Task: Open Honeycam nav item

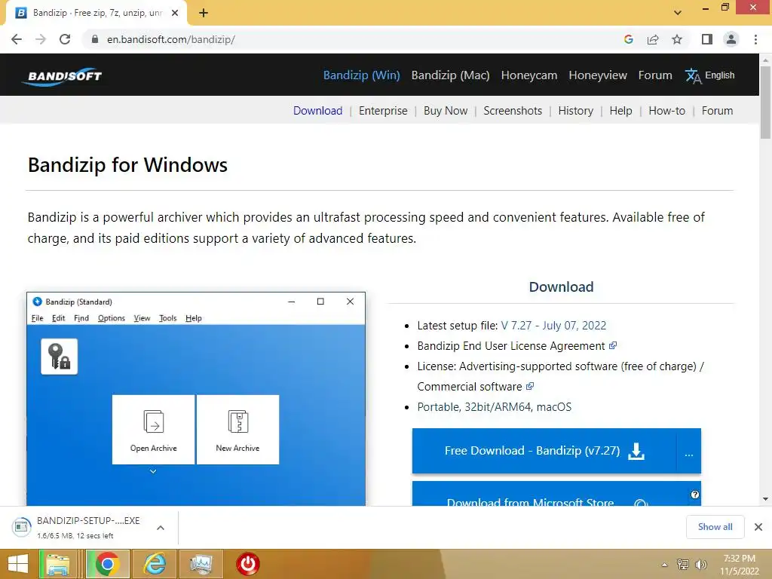Action: [x=528, y=75]
